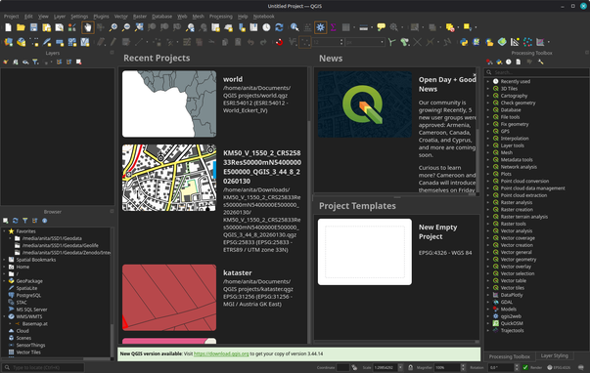Expand the Home folder in Browser
The image size is (590, 373).
pos(4,268)
